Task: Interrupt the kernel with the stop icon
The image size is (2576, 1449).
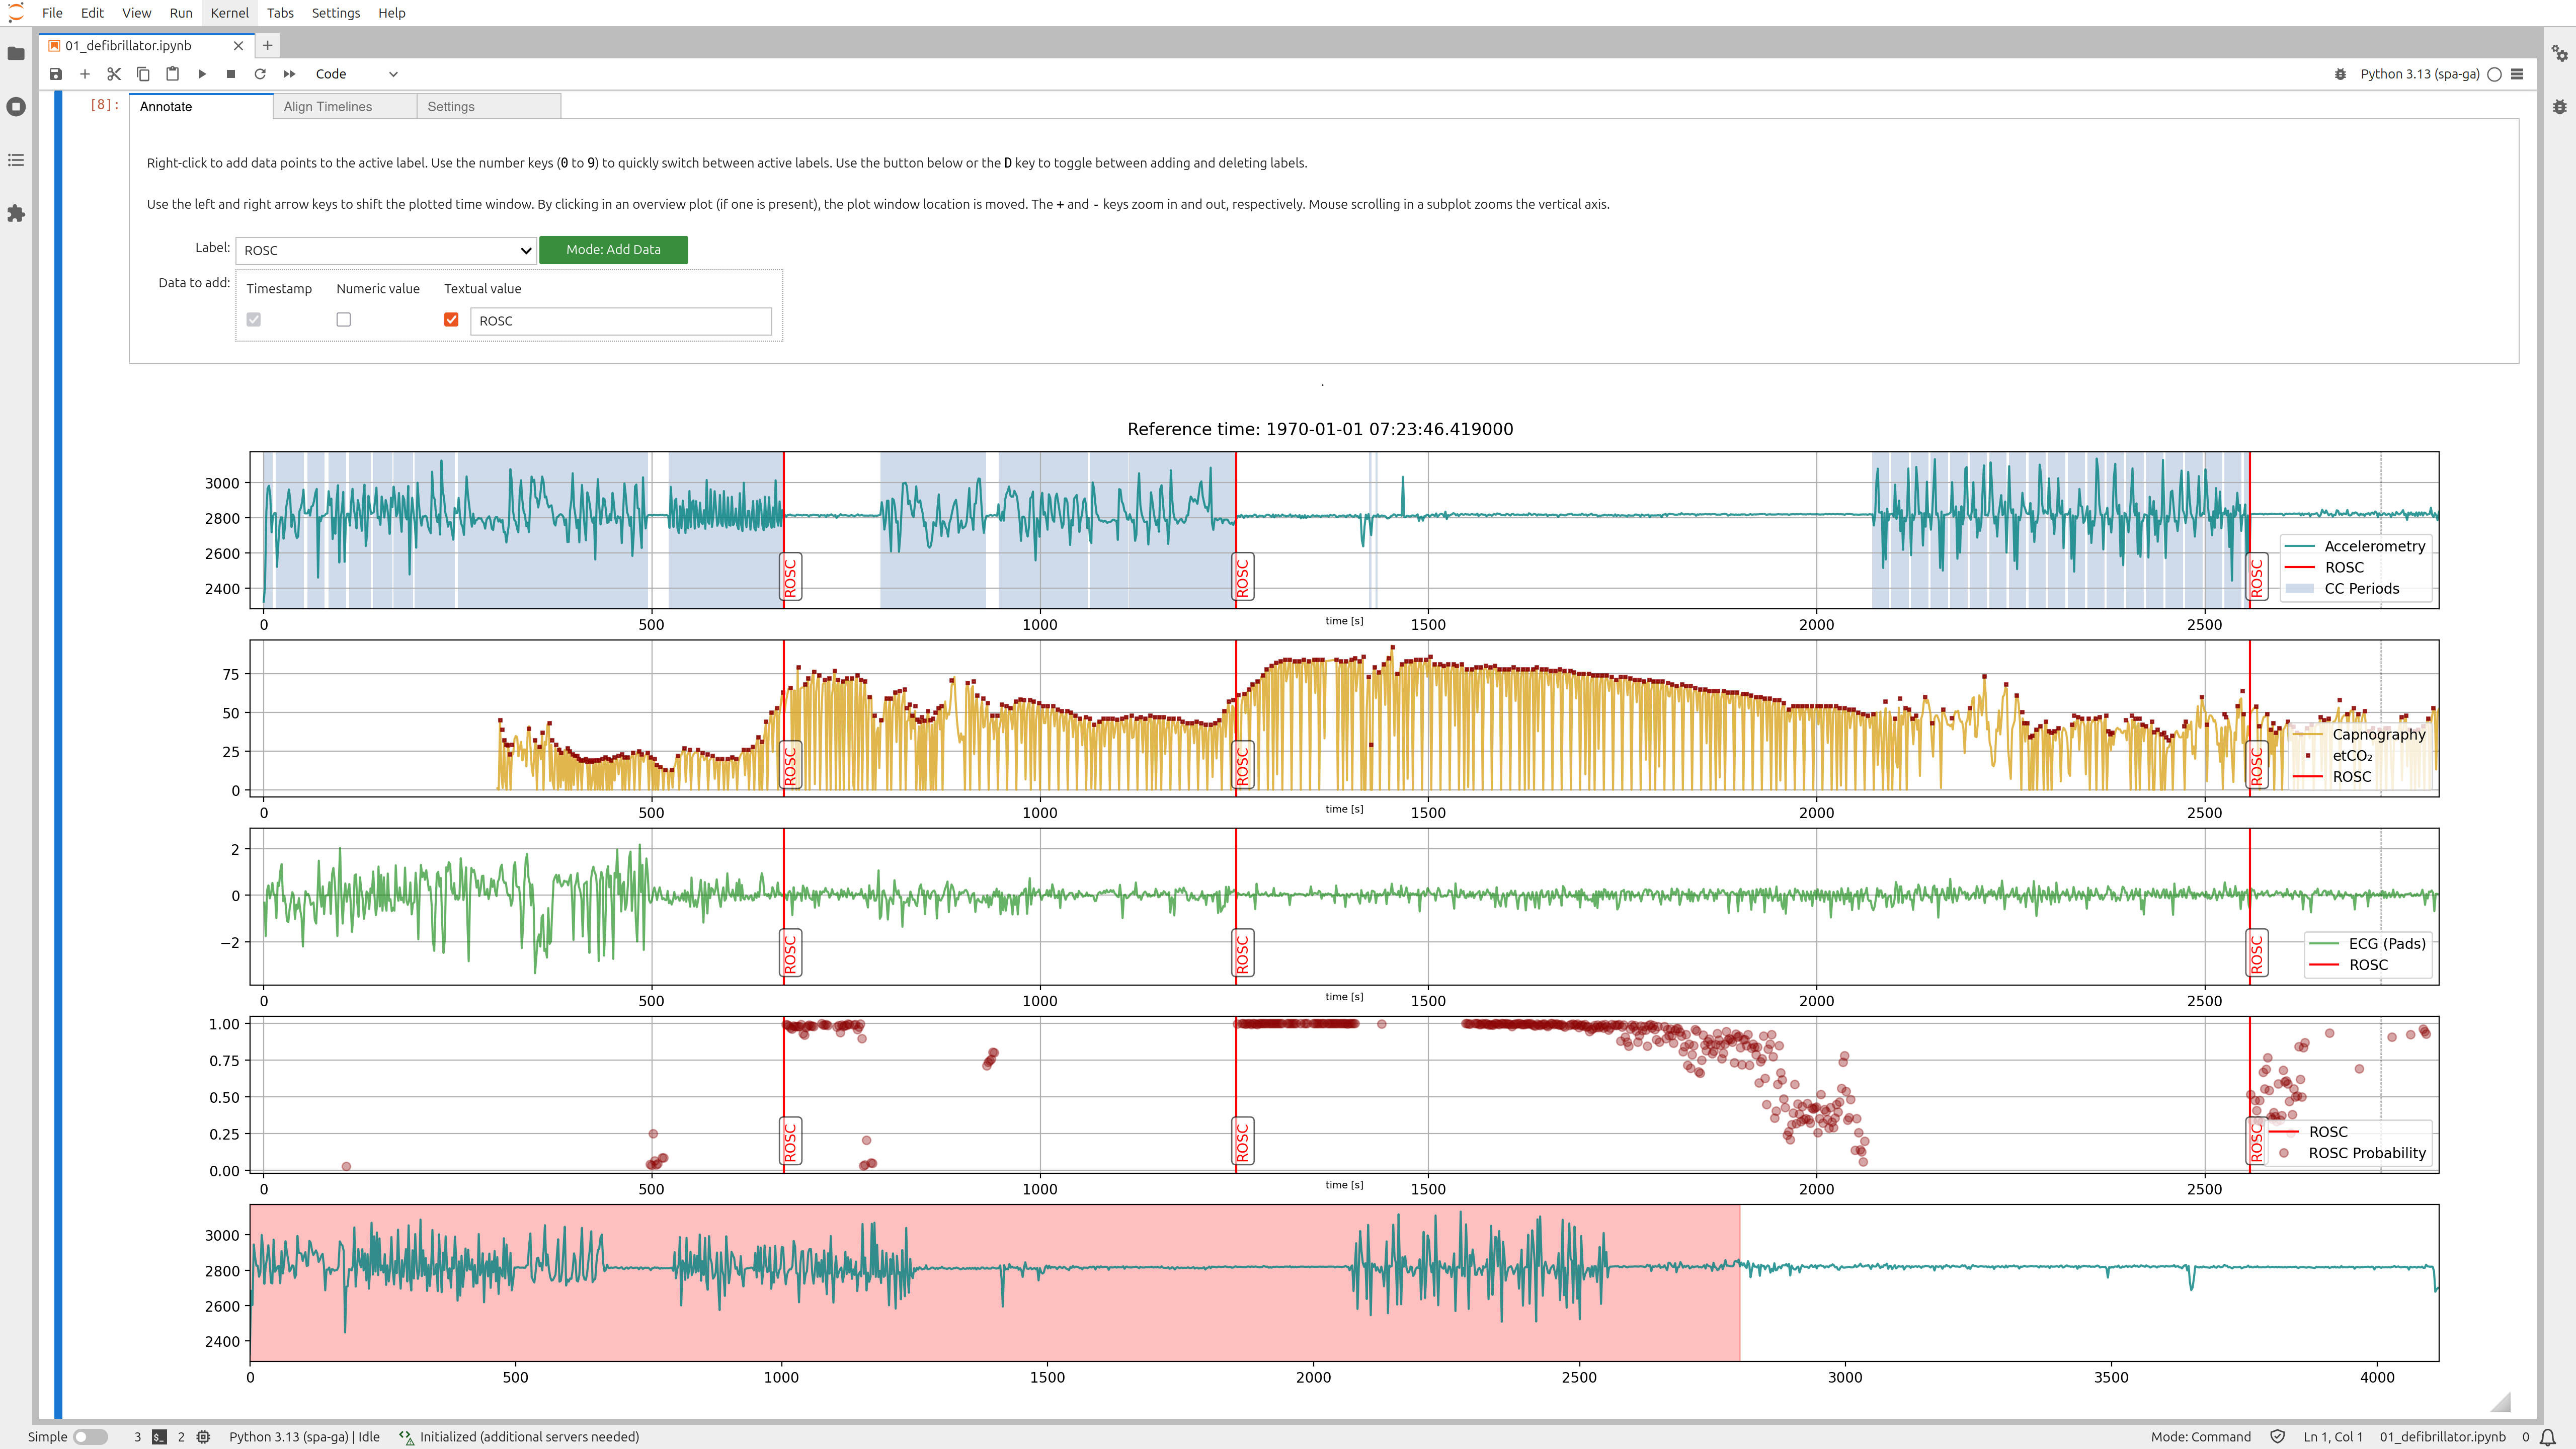Action: coord(231,74)
